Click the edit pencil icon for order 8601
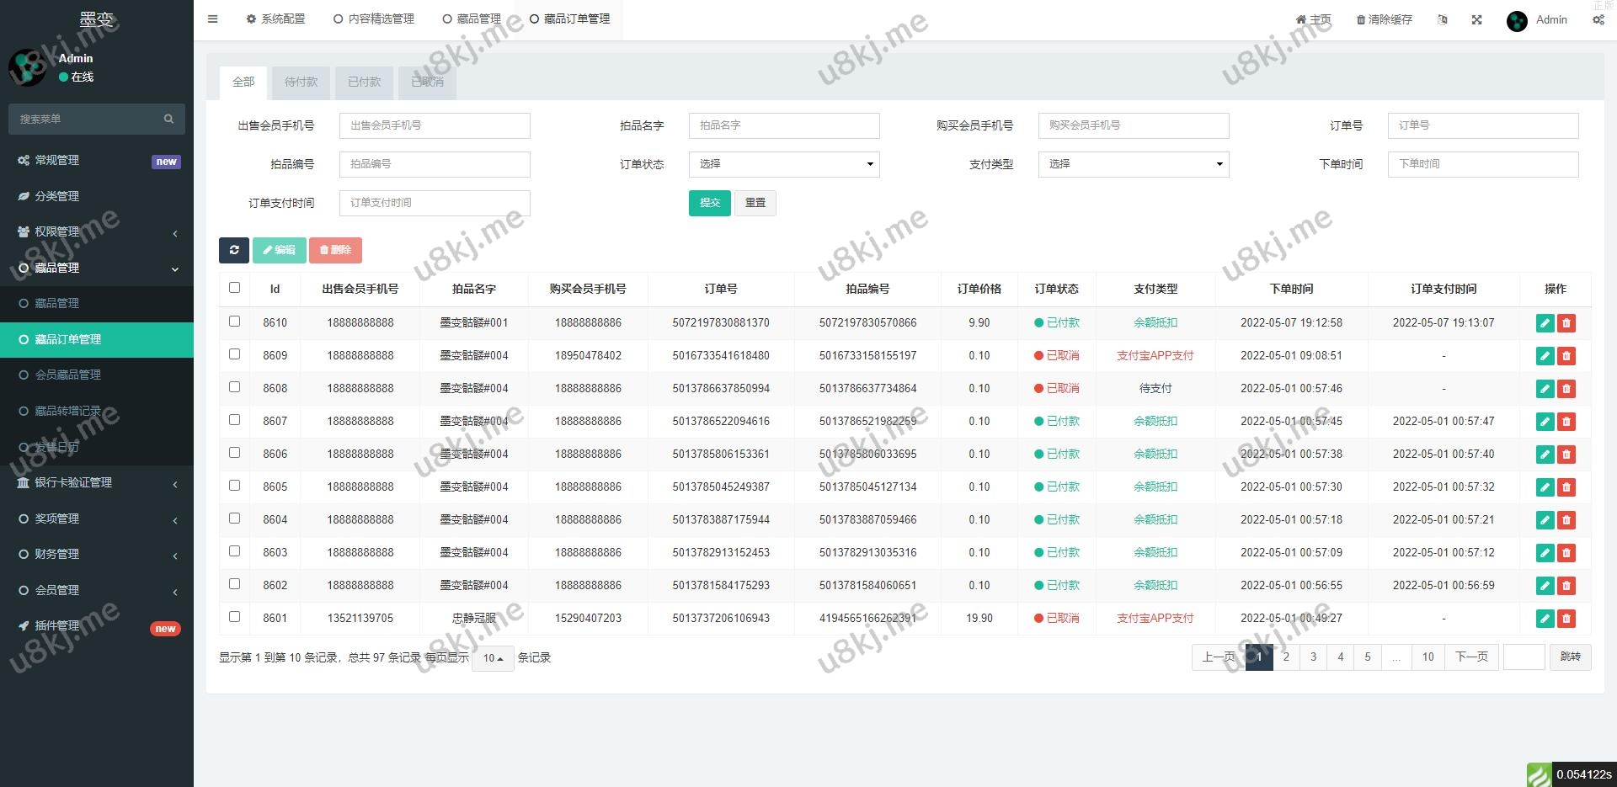Screen dimensions: 1617x787 1545,619
